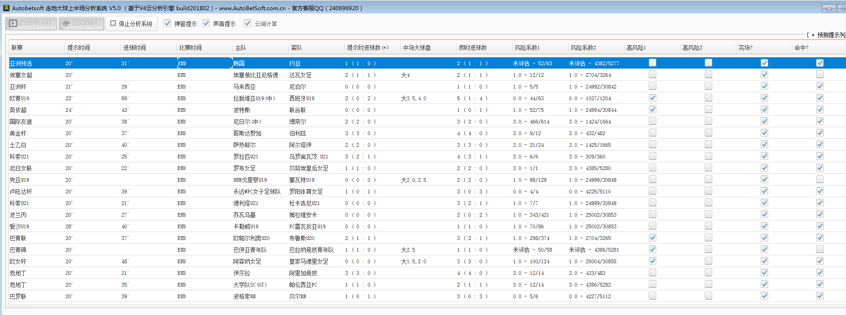
Task: Uncheck 高风险1 for the 欧青U19 row
Action: point(653,98)
